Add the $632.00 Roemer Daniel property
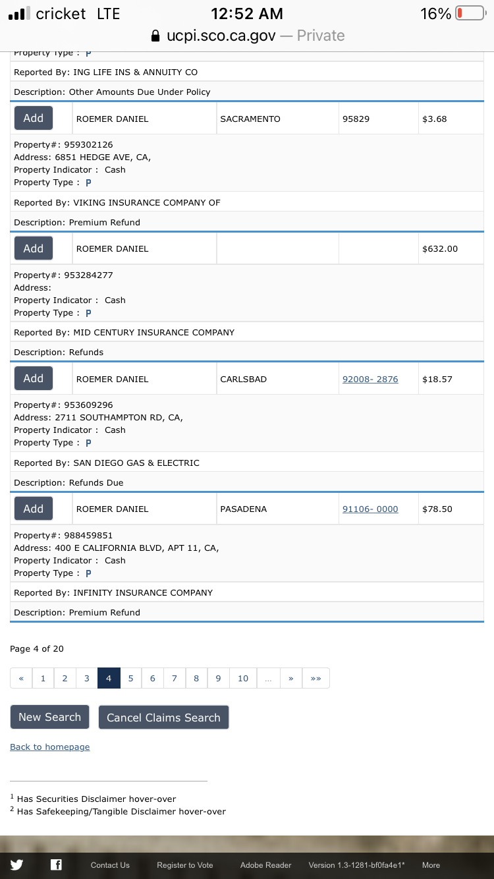The image size is (494, 879). [x=34, y=248]
